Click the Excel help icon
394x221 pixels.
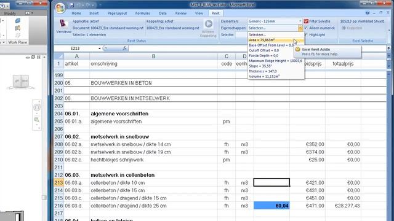[368, 13]
